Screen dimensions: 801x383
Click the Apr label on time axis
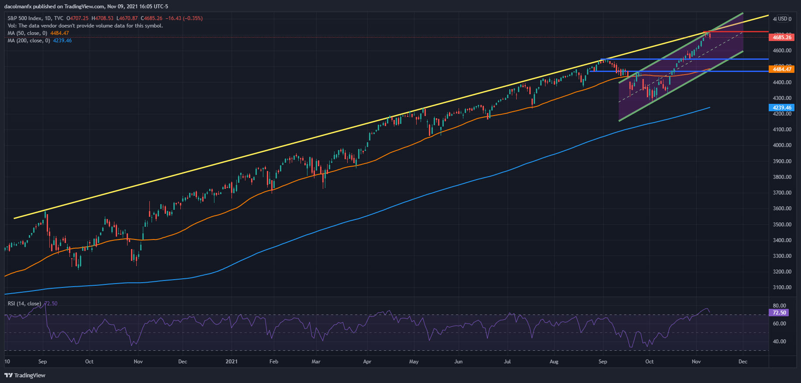[x=367, y=362]
